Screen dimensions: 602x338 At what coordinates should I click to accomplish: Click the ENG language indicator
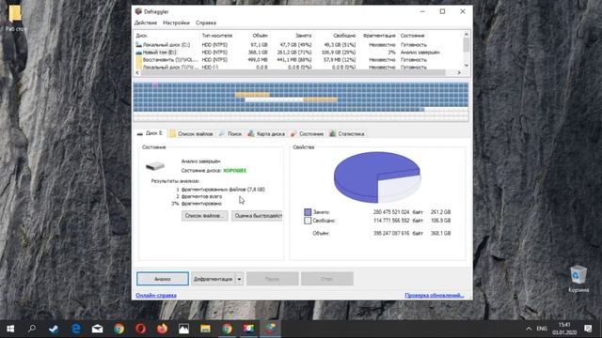[x=542, y=329]
